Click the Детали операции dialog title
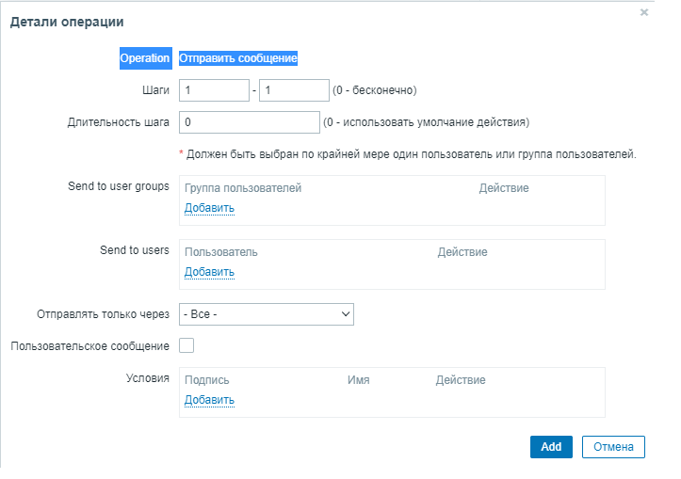 coord(67,21)
